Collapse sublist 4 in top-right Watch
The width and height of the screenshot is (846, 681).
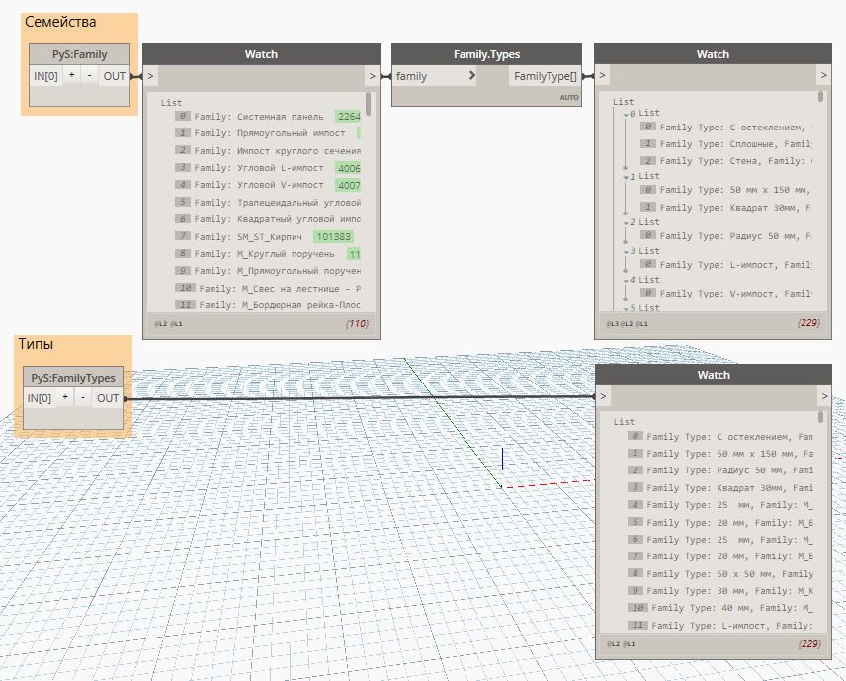point(626,280)
